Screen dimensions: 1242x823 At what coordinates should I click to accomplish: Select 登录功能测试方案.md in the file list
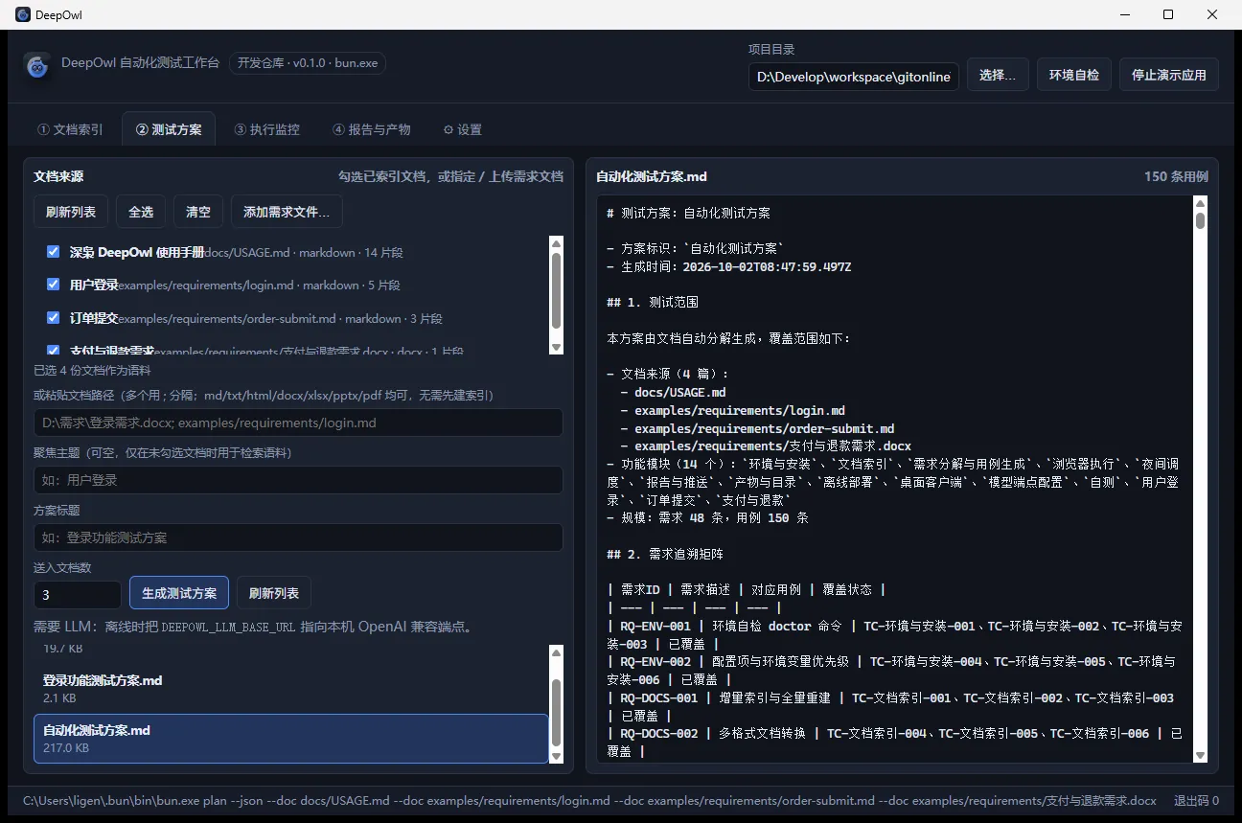pyautogui.click(x=291, y=688)
